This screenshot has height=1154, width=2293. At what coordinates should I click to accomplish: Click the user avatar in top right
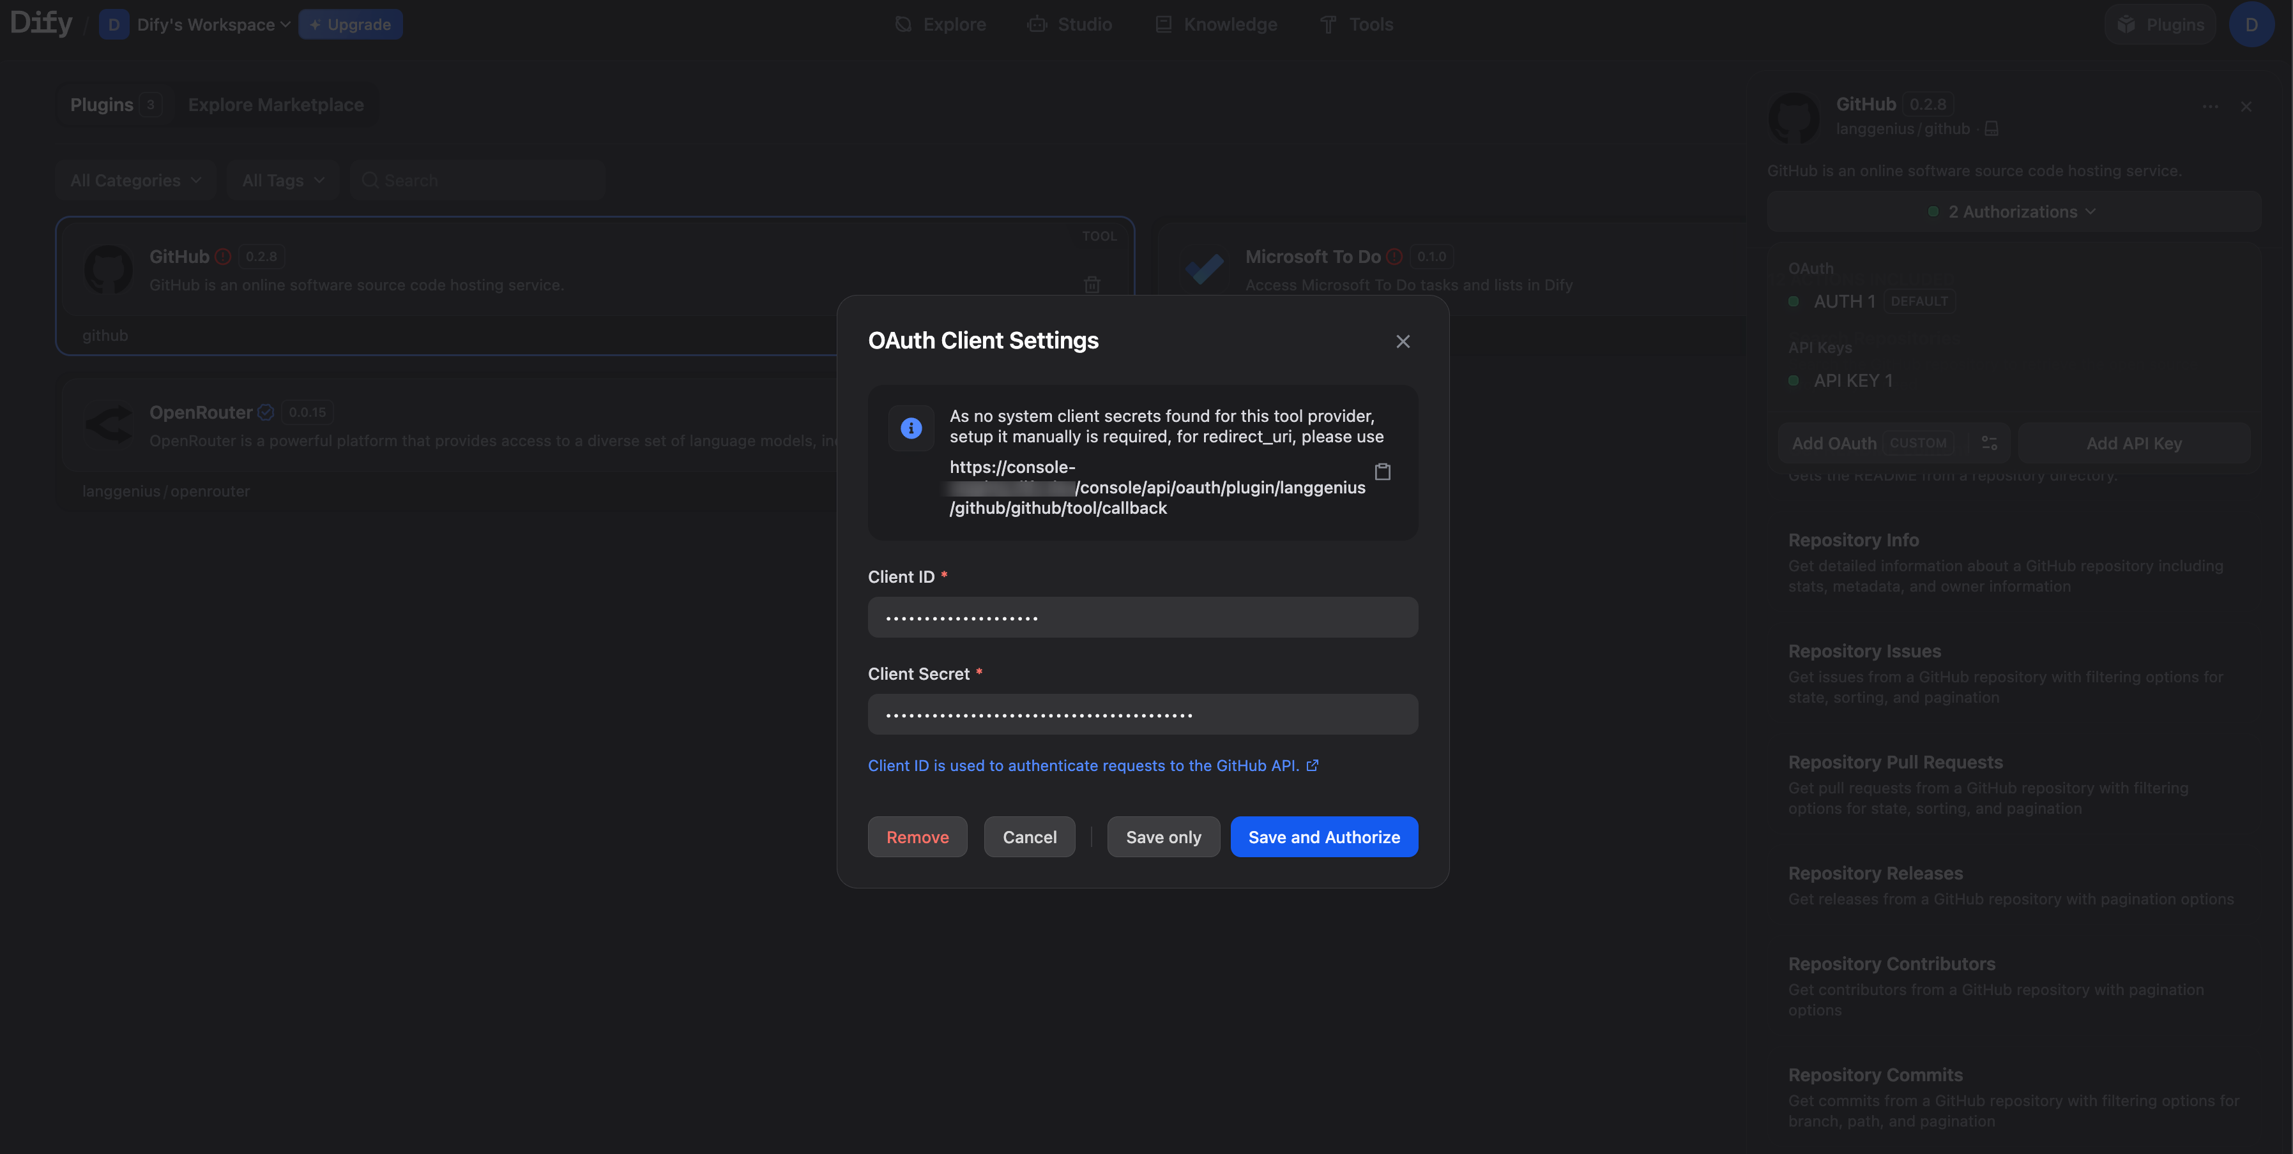tap(2250, 25)
